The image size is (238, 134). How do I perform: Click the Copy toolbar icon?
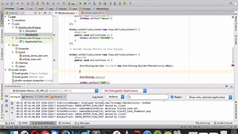point(33,3)
